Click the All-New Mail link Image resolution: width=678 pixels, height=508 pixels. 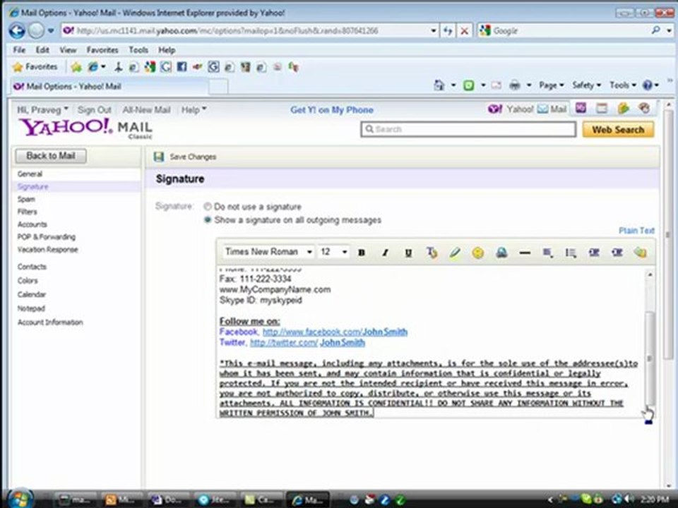pos(147,110)
